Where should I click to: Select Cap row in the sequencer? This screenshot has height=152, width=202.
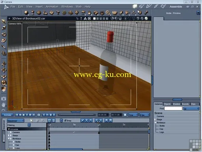click(27, 145)
